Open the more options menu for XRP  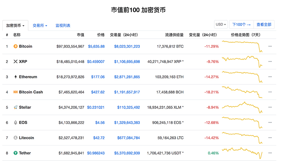coord(270,62)
